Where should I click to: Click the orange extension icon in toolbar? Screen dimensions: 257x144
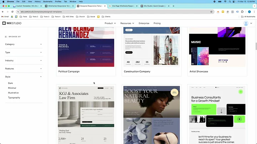tap(218, 12)
